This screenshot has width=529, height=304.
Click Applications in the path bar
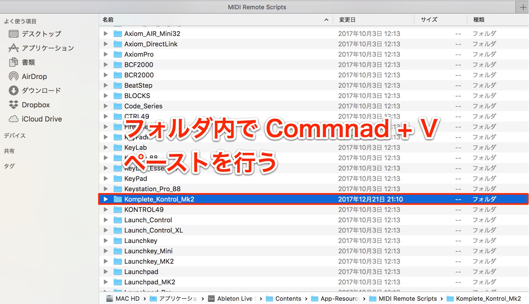pos(173,299)
